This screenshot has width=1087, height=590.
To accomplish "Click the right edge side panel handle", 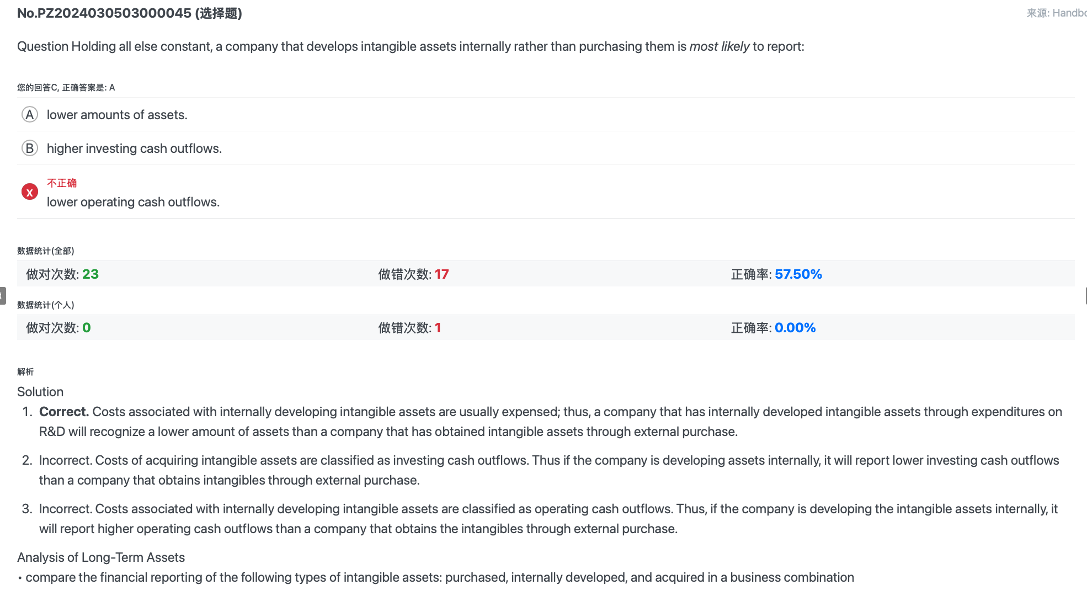I will (x=1085, y=295).
